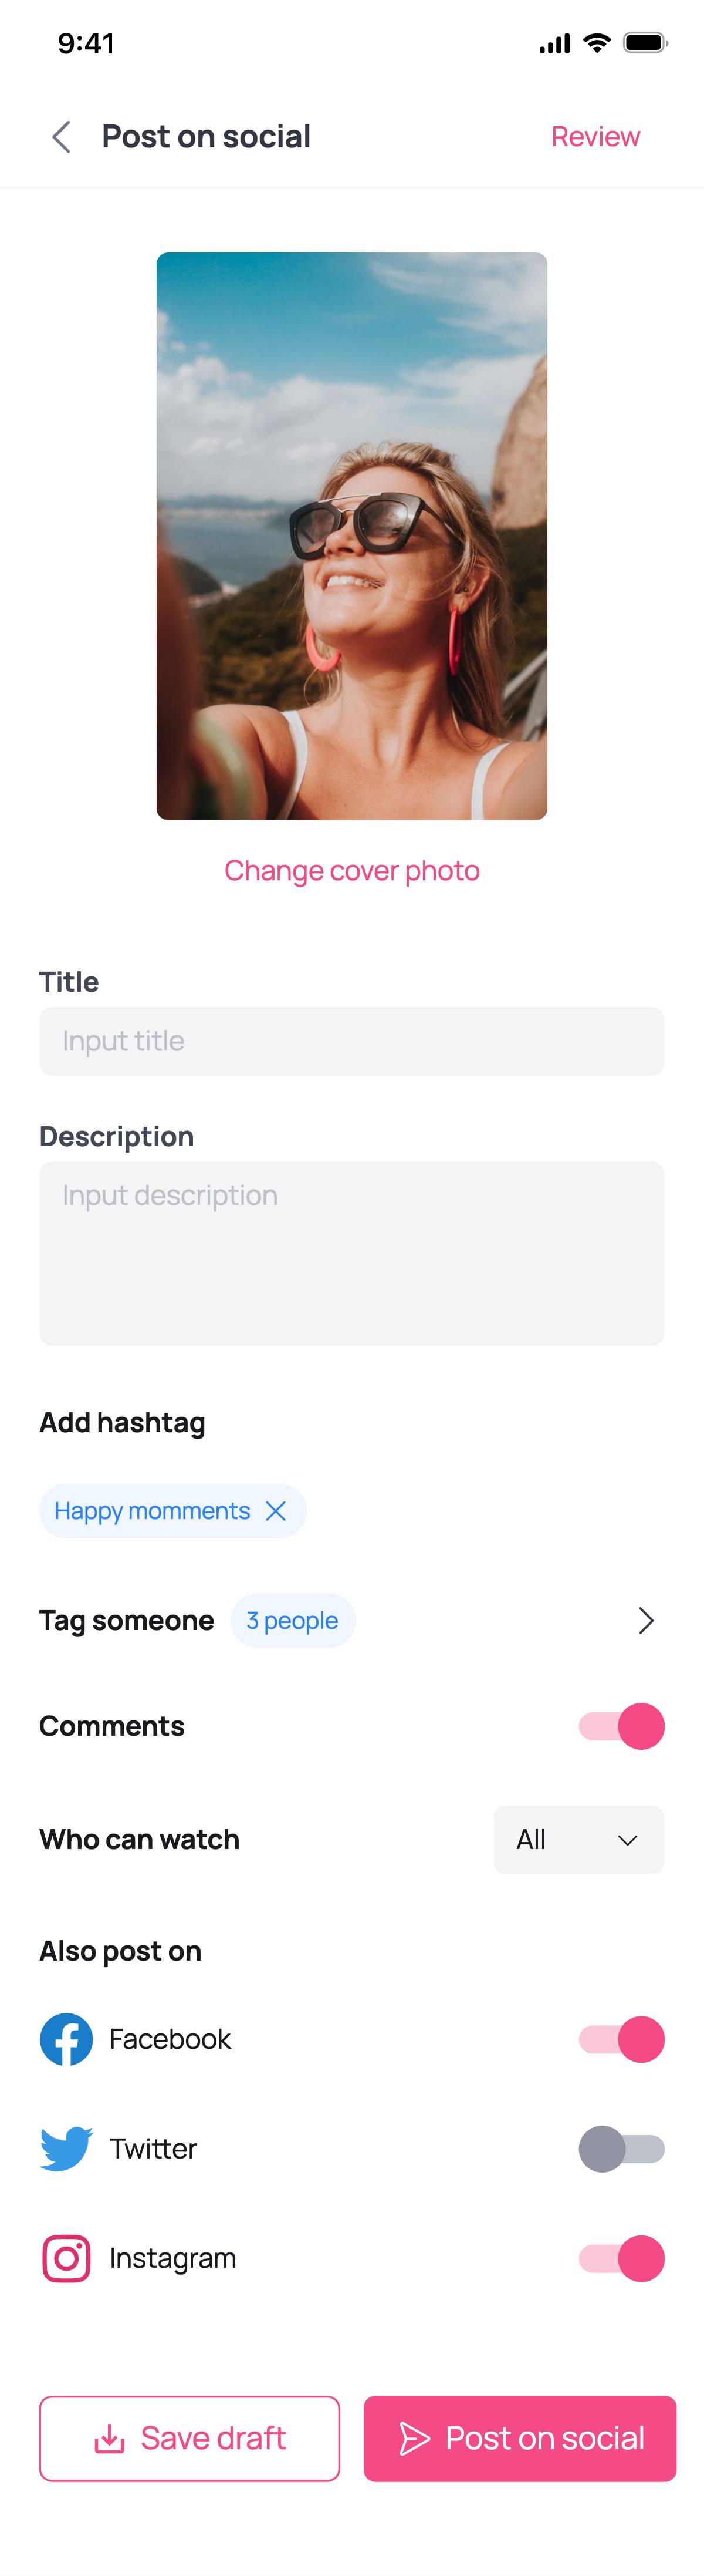Click the Facebook logo icon

(67, 2038)
